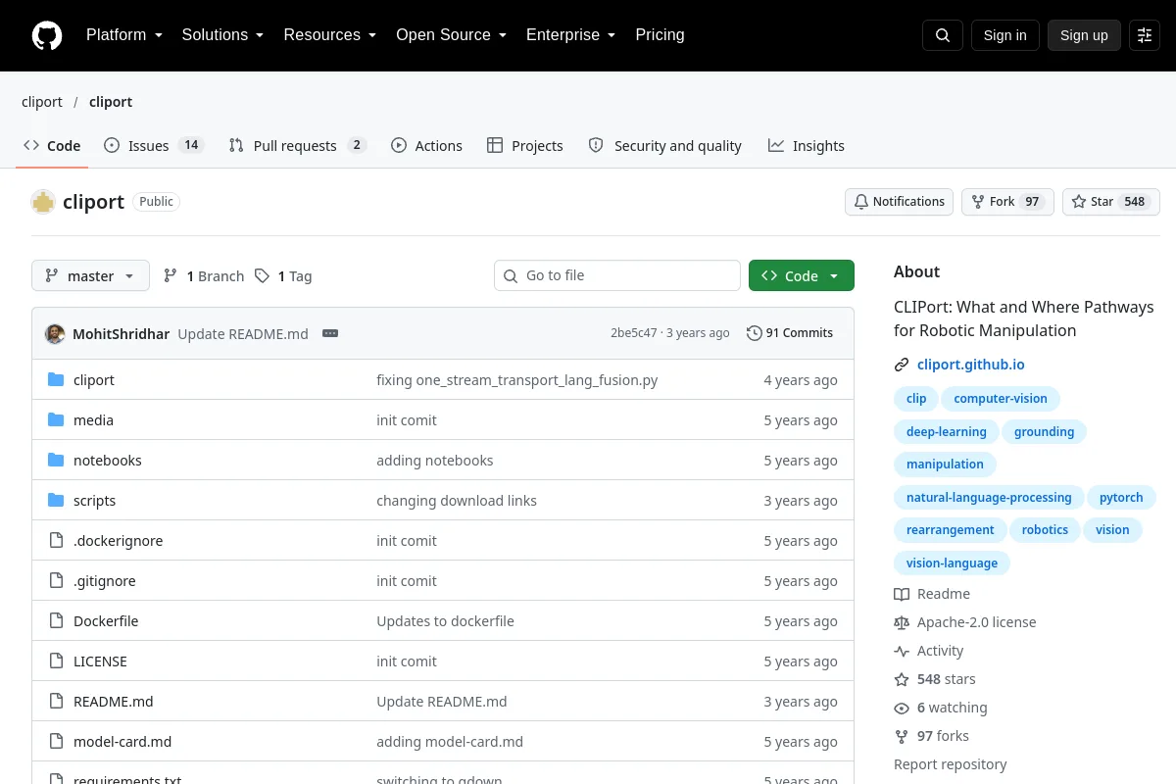
Task: Open commit hash 2be5c47
Action: (x=633, y=333)
